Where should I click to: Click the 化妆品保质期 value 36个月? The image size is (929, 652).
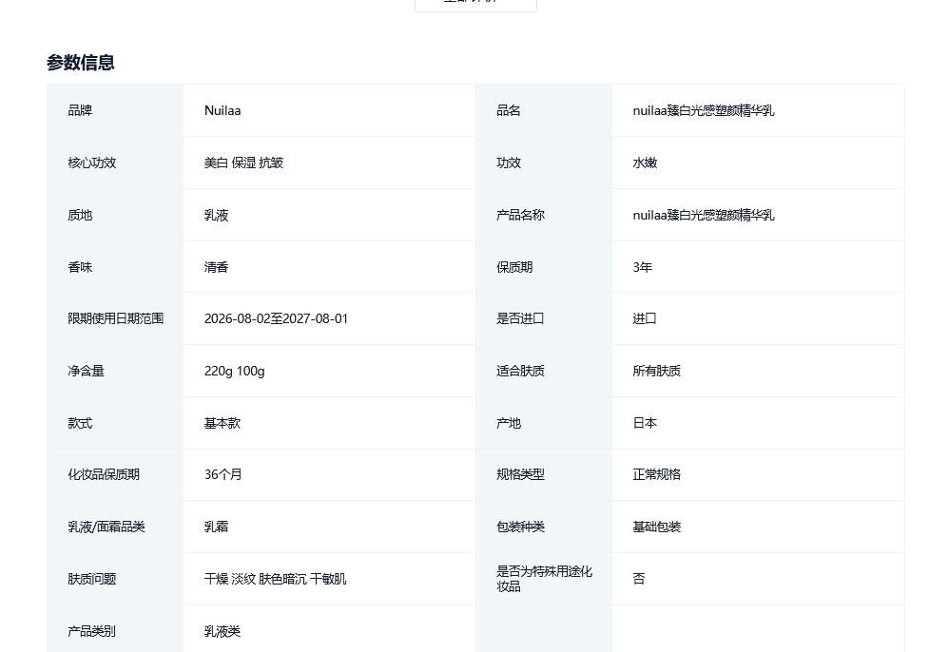pos(223,474)
